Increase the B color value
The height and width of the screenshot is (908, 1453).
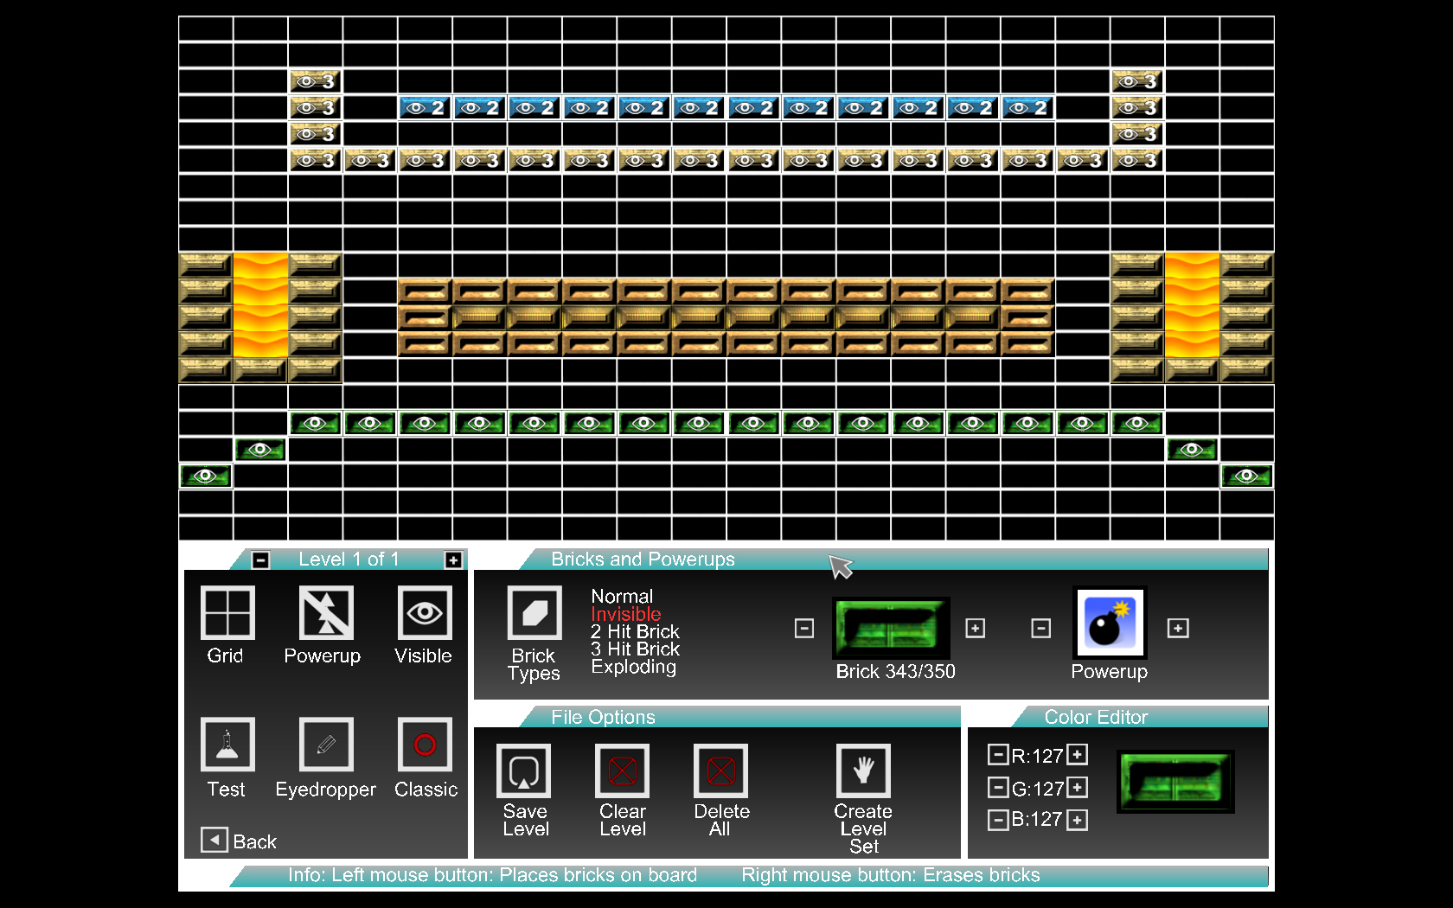tap(1077, 820)
